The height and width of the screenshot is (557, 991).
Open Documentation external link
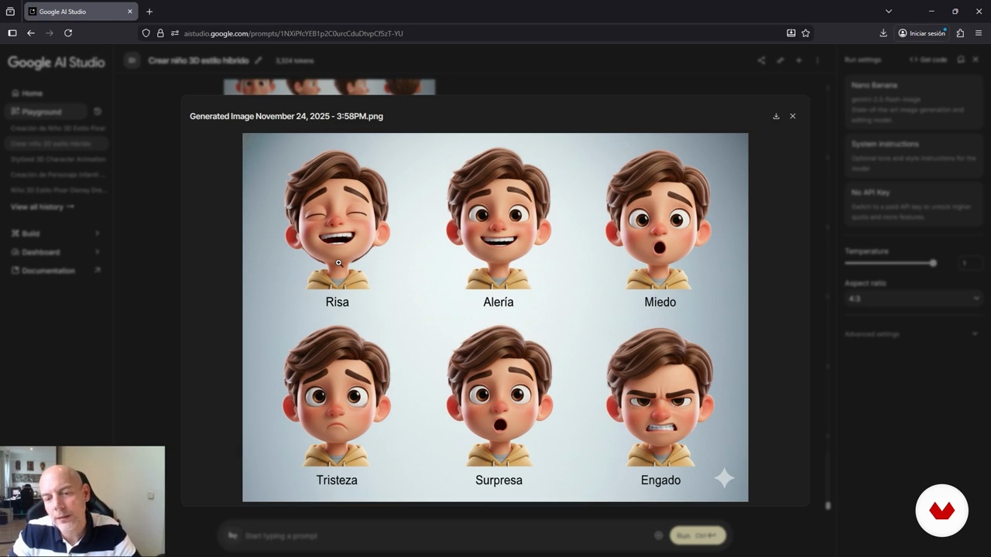coord(56,270)
